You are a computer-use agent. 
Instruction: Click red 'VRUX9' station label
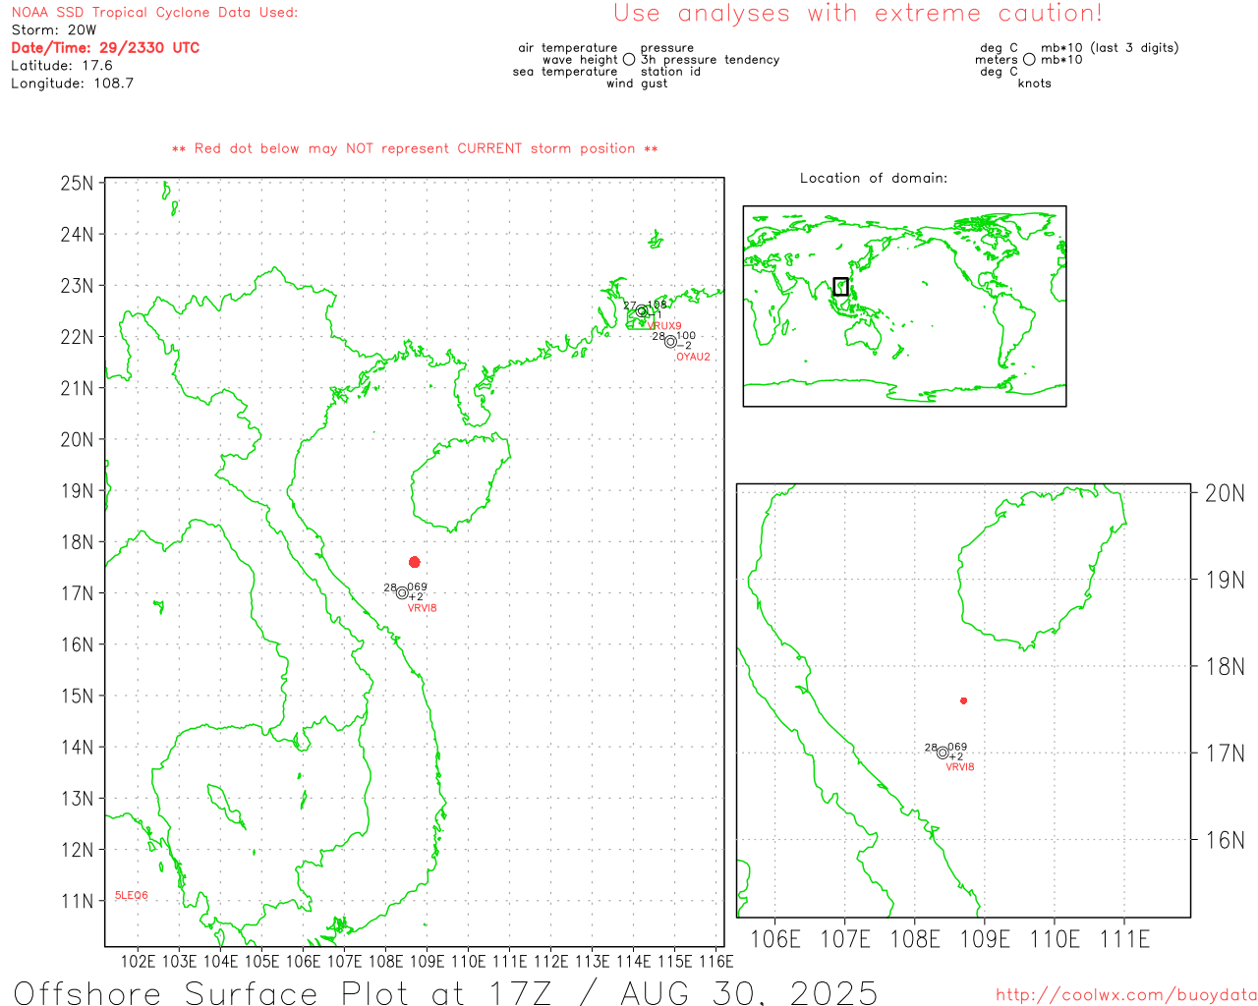[664, 326]
